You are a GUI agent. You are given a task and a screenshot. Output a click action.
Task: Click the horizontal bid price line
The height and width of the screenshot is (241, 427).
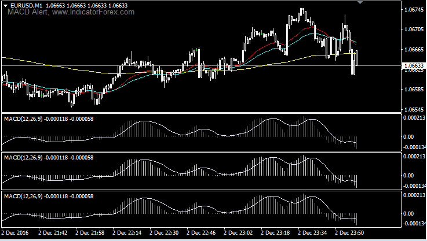tap(202, 66)
